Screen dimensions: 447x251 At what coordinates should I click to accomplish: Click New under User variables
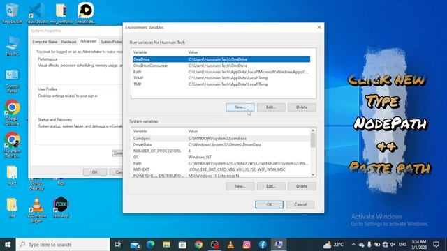(240, 107)
